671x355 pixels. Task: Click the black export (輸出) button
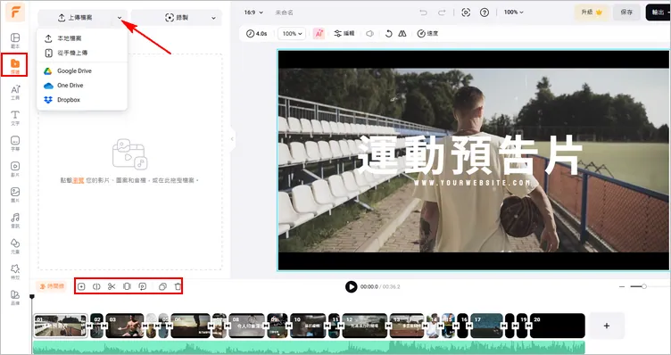tap(659, 12)
